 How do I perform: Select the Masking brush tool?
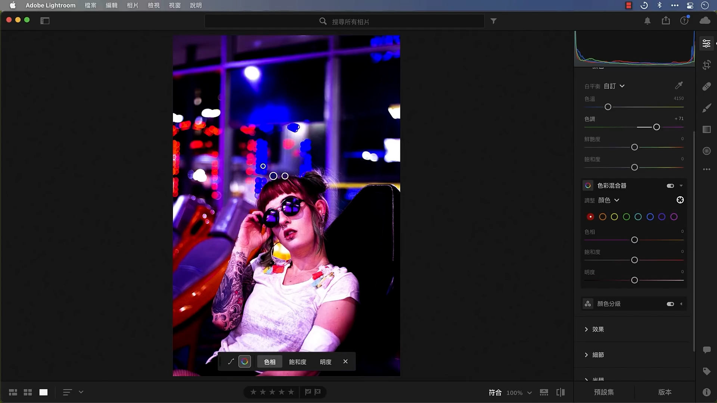(x=707, y=108)
